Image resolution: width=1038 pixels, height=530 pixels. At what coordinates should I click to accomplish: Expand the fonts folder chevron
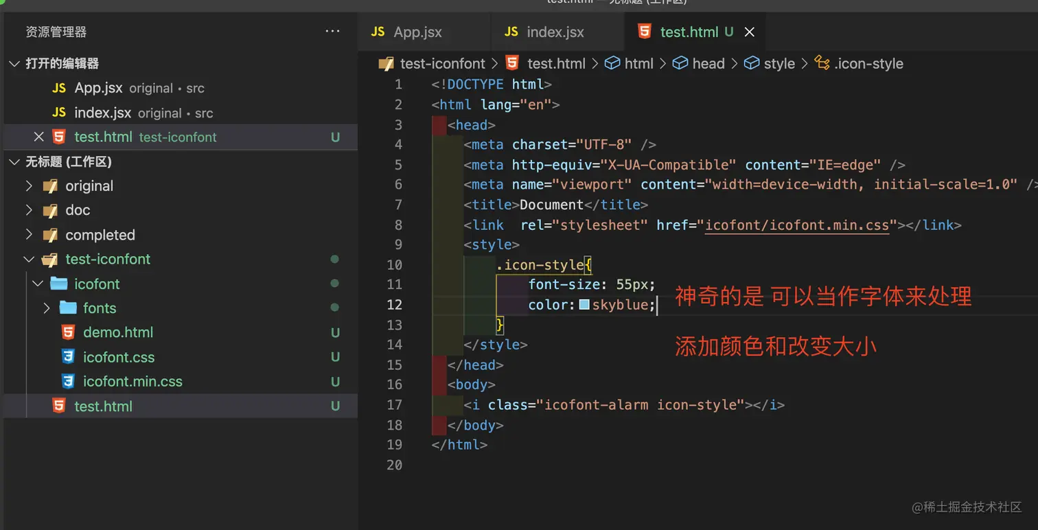(47, 308)
